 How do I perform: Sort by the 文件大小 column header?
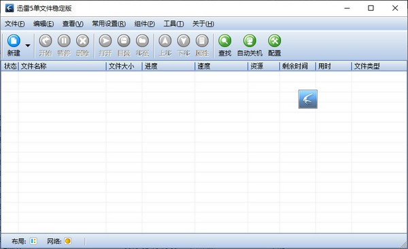tap(124, 66)
